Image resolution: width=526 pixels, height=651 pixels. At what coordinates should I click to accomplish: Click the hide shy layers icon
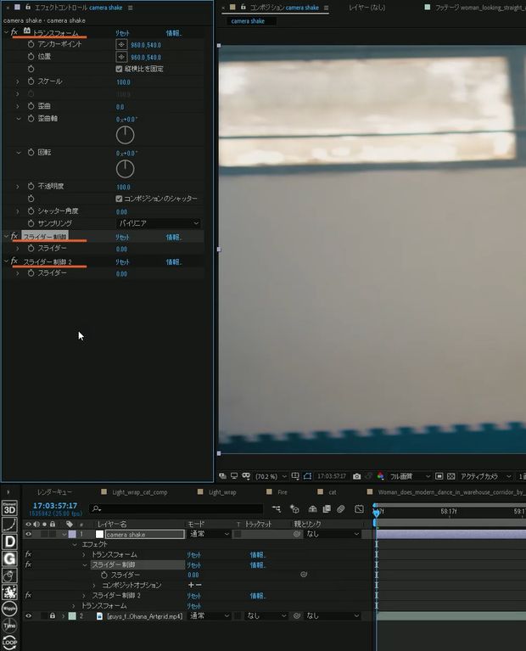(x=312, y=508)
